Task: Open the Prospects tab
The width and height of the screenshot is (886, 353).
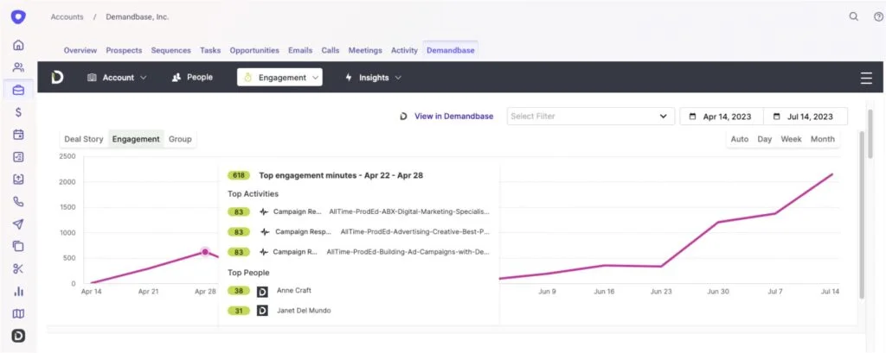Action: (x=124, y=50)
